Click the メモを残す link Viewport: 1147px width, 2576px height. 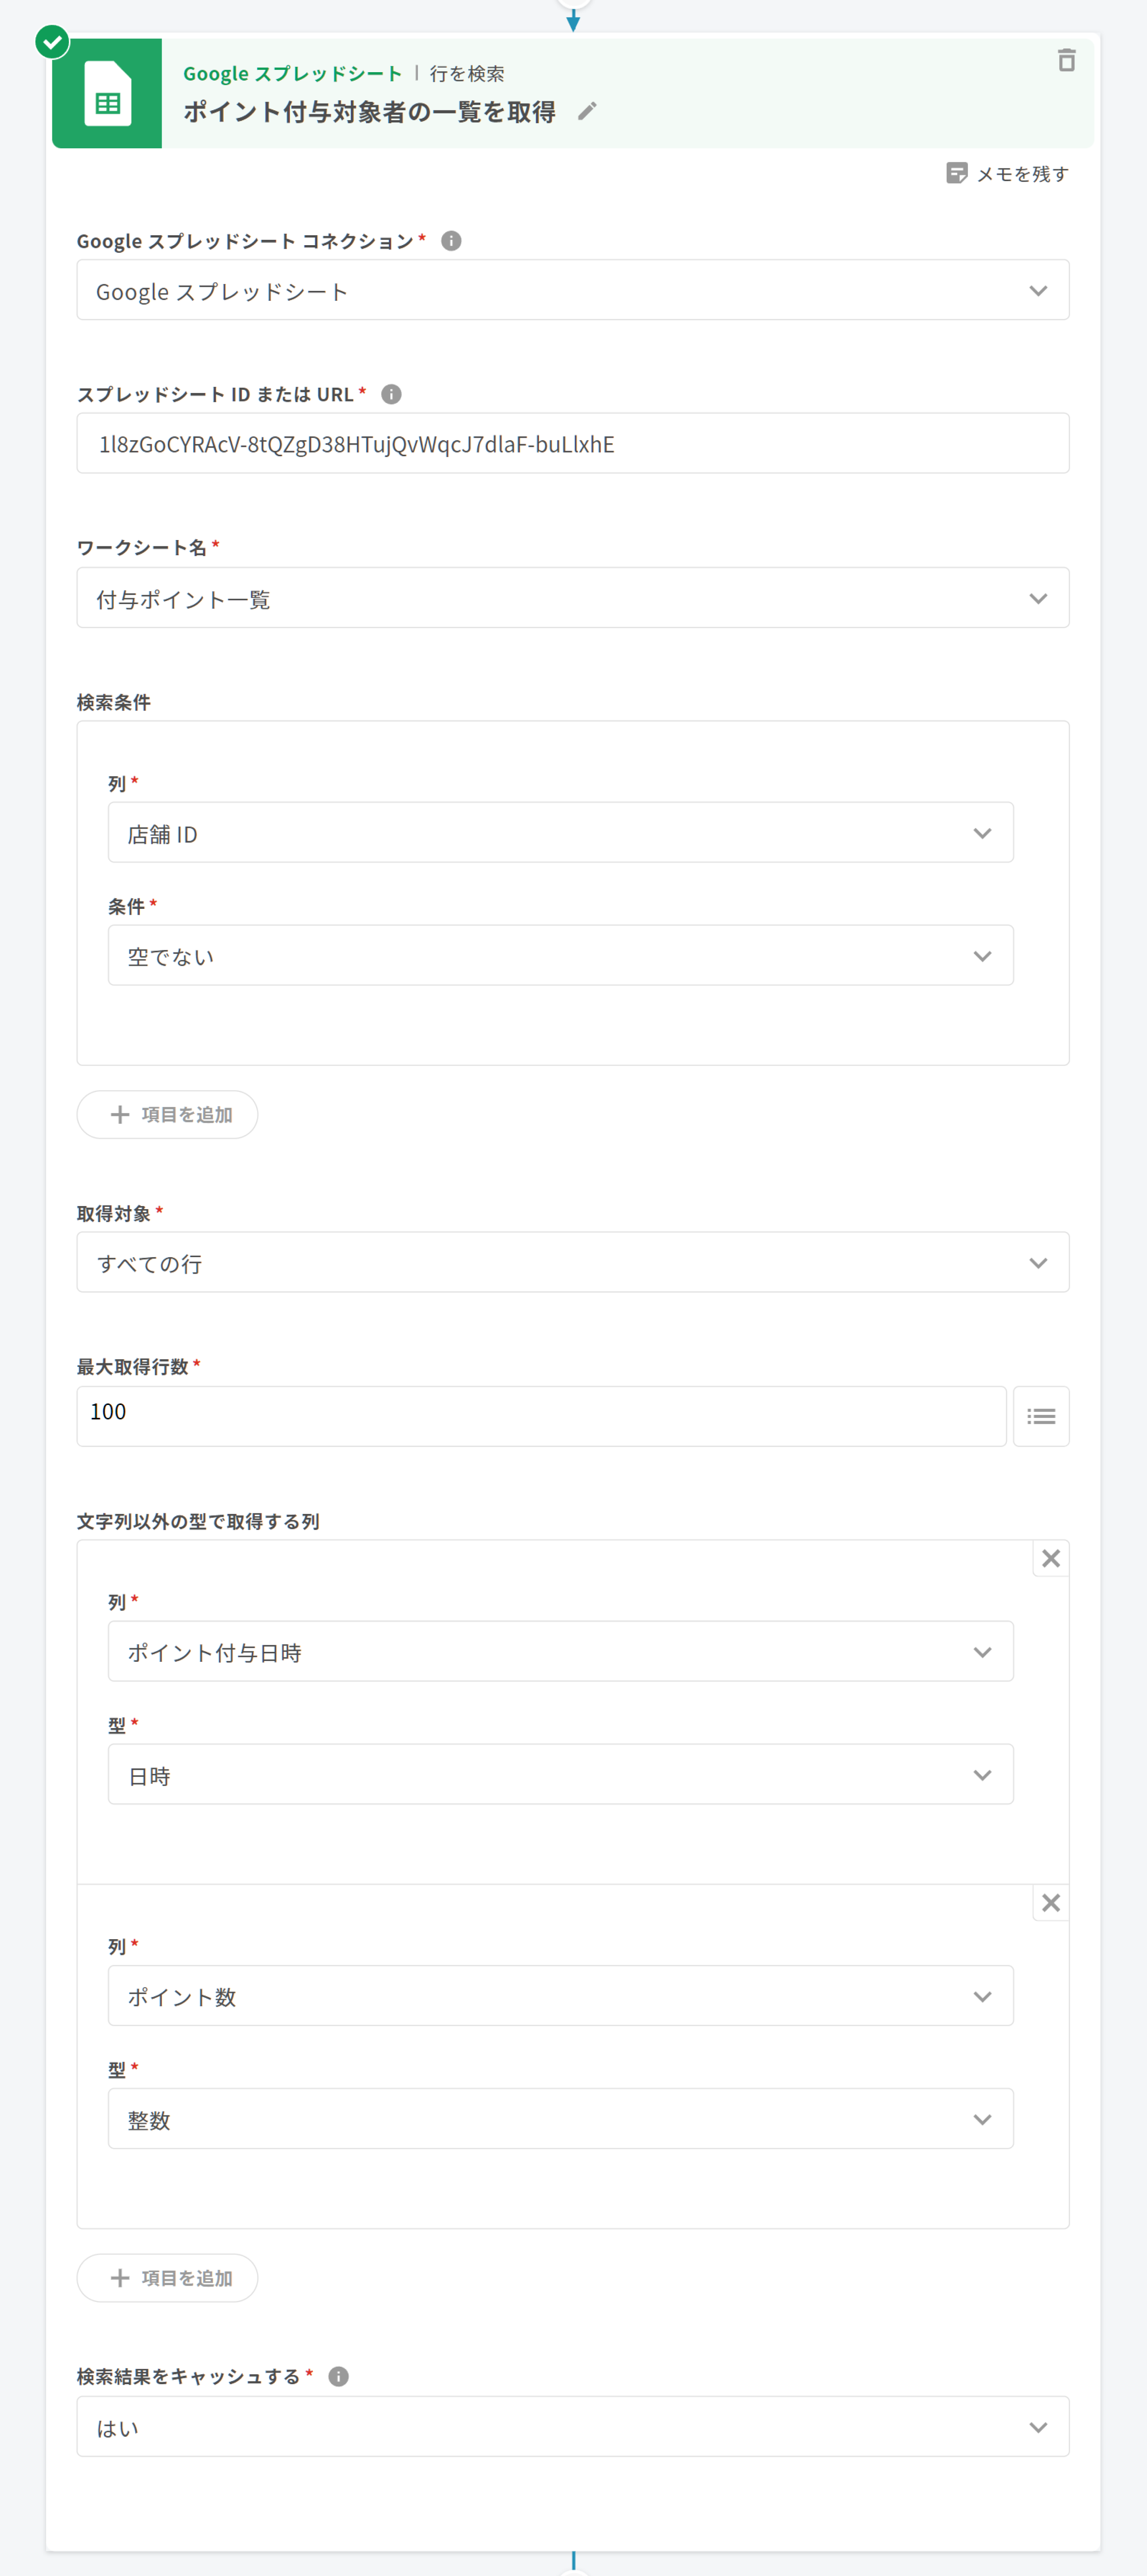coord(1007,174)
